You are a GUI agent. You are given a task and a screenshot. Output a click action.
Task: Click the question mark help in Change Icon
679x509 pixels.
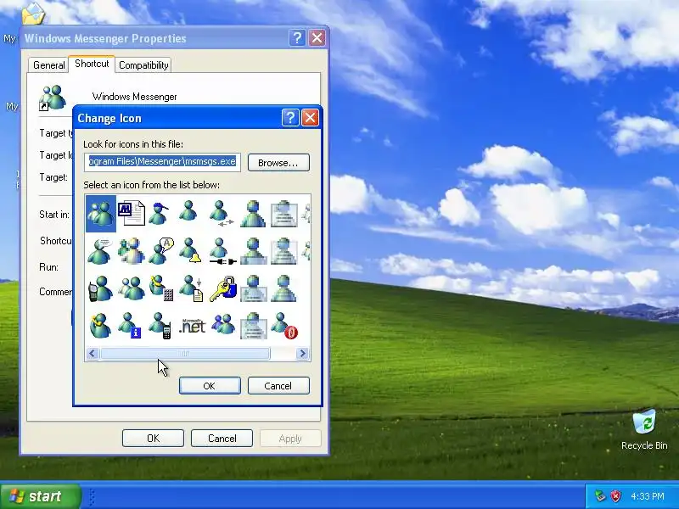[290, 118]
